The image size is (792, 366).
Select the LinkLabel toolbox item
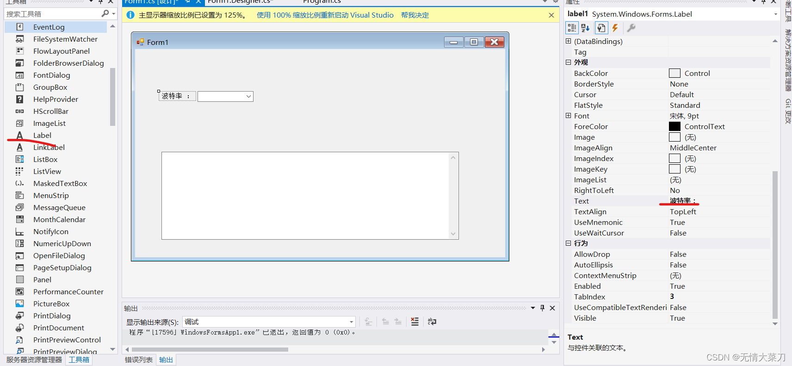tap(49, 147)
